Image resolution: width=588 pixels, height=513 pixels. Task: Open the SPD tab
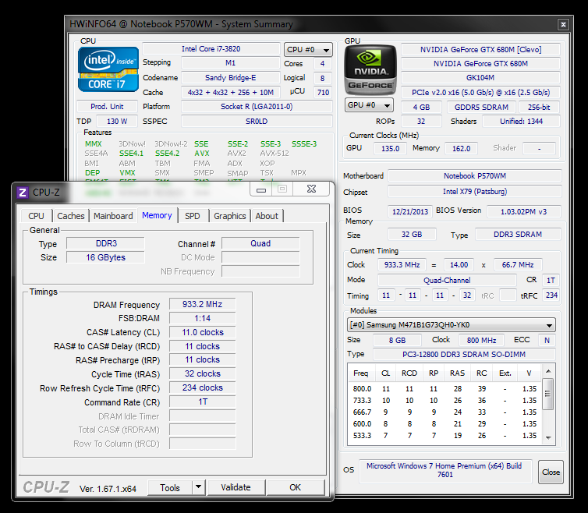click(x=193, y=216)
